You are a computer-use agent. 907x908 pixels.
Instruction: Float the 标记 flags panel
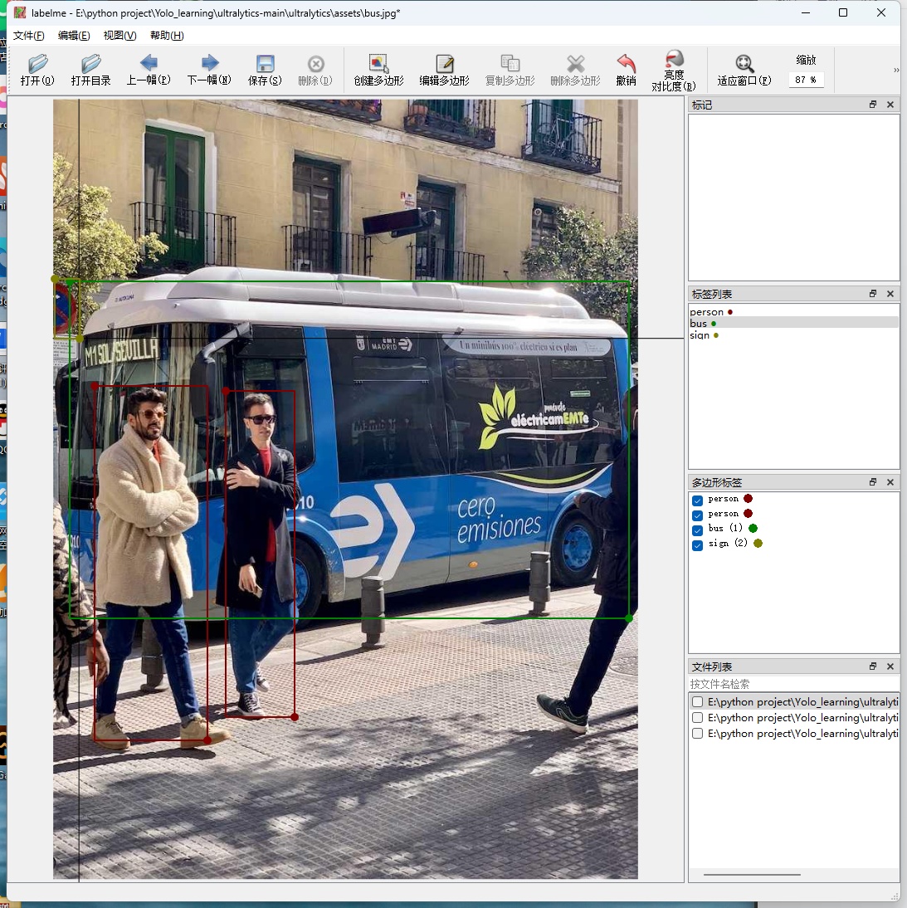(x=873, y=105)
